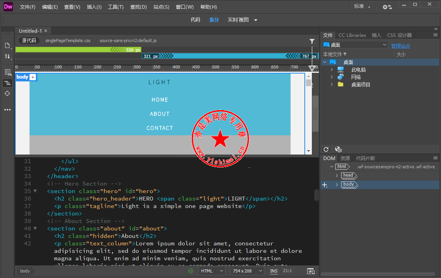
Task: Switch to the 资源 assets tab
Action: (345, 158)
